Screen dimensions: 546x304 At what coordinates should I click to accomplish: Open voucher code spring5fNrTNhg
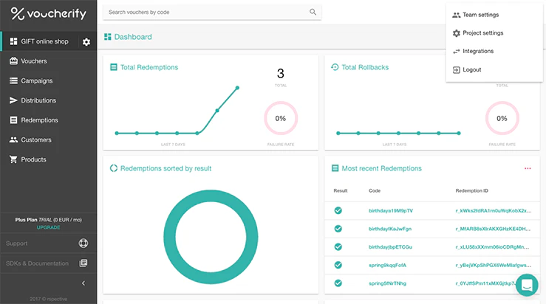click(x=388, y=283)
